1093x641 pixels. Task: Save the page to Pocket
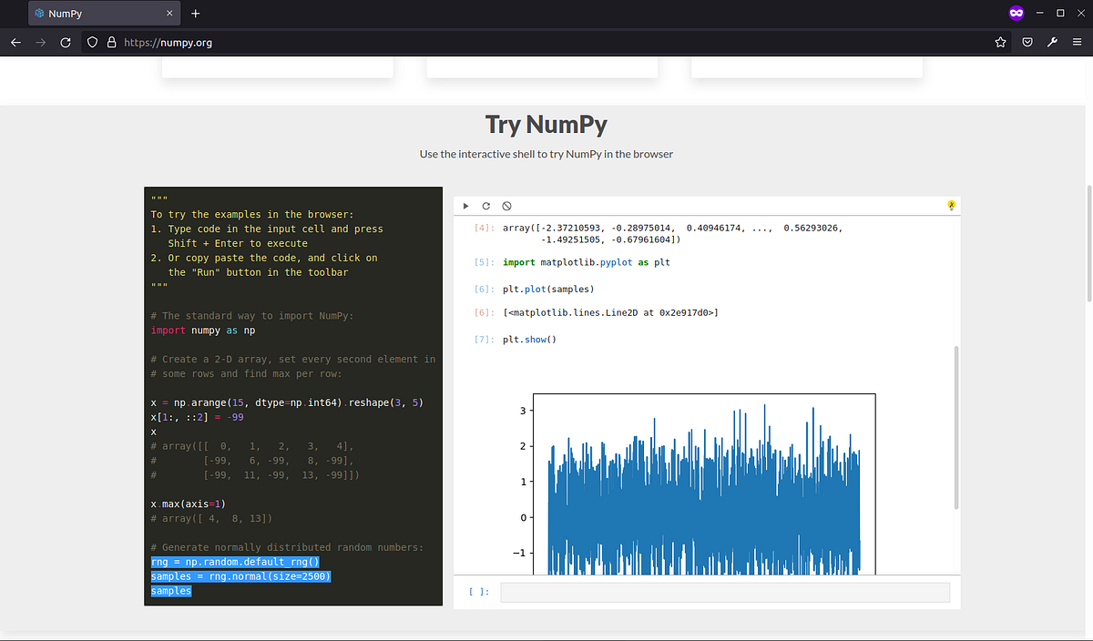1027,42
